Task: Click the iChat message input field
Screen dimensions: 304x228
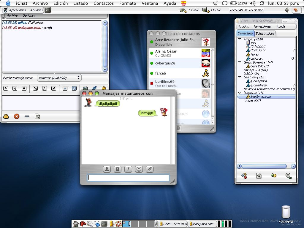Action: pyautogui.click(x=128, y=178)
